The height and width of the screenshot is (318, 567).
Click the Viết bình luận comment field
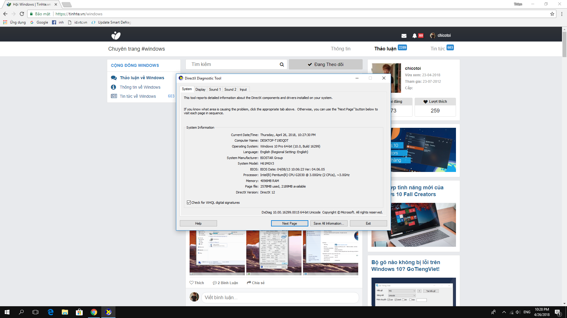click(280, 297)
